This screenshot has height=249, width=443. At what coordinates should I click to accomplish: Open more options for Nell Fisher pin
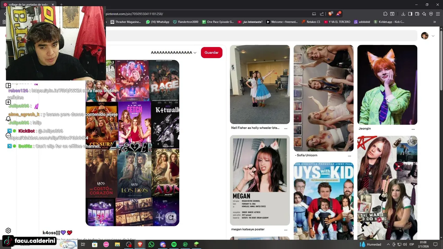click(286, 128)
